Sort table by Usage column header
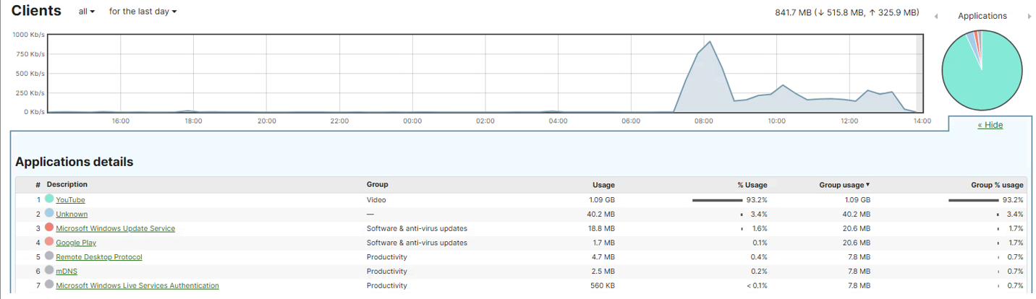 tap(603, 185)
